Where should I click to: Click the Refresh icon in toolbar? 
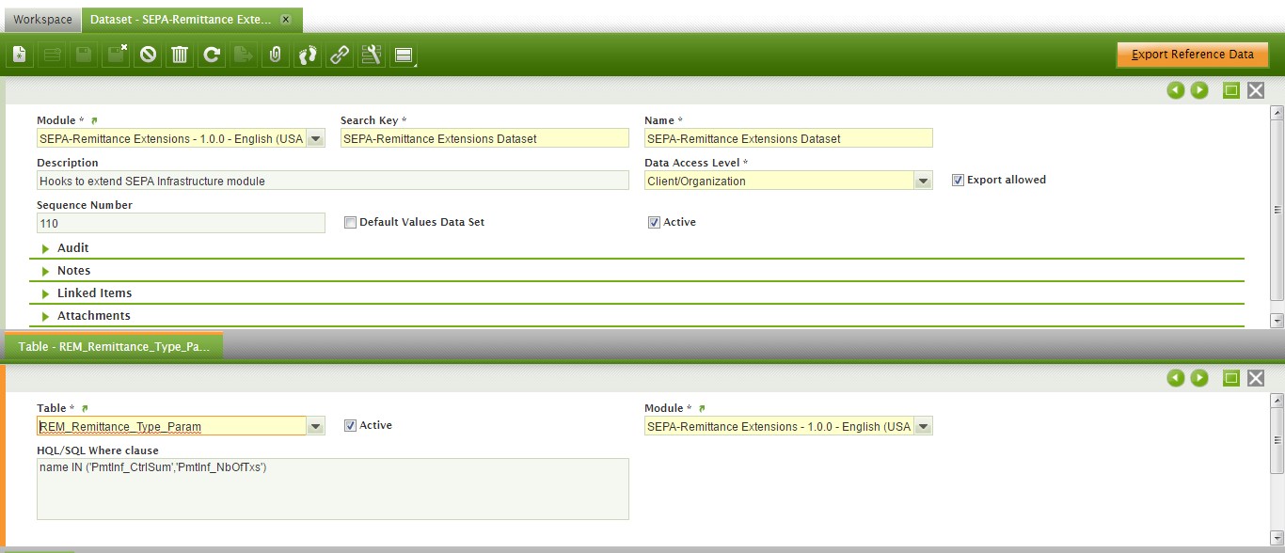pyautogui.click(x=212, y=55)
